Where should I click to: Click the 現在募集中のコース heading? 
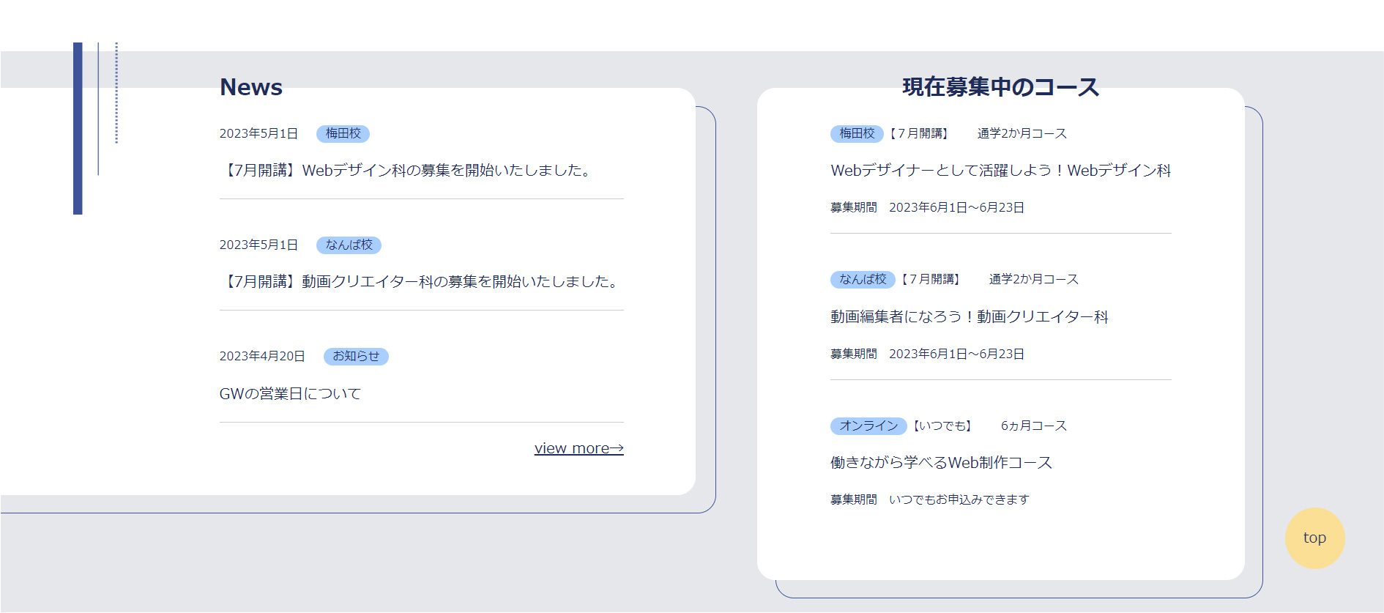[x=1000, y=87]
